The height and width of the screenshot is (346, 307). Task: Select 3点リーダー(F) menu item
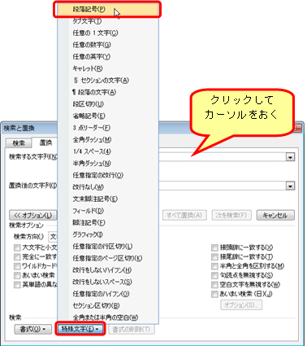click(x=107, y=128)
